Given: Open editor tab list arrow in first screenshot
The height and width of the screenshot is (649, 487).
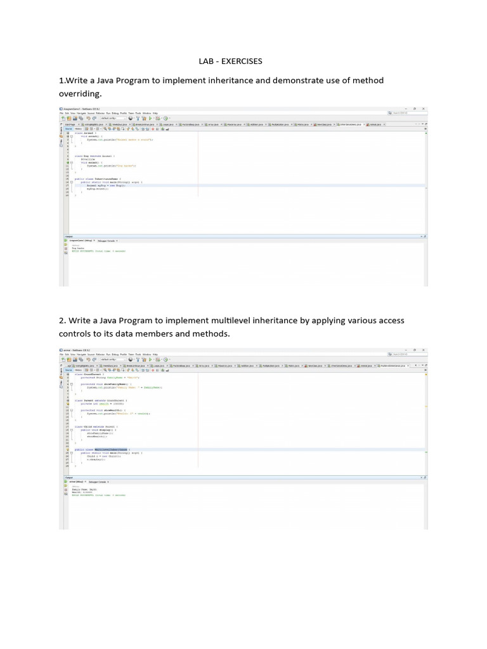Looking at the screenshot, I should (422, 124).
